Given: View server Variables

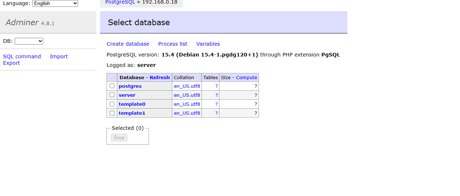Looking at the screenshot, I should (x=208, y=44).
